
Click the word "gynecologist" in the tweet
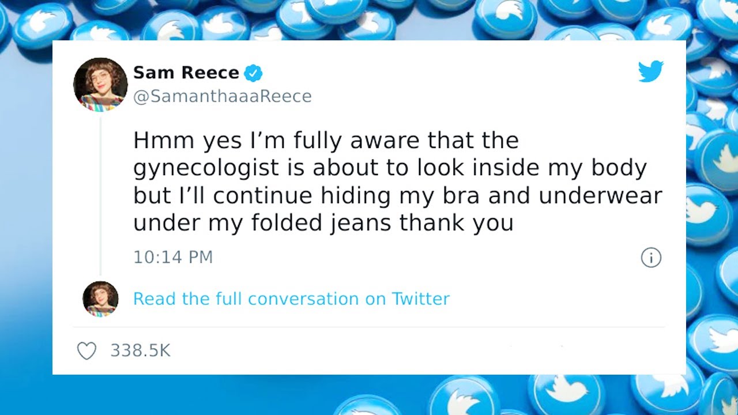(x=214, y=168)
